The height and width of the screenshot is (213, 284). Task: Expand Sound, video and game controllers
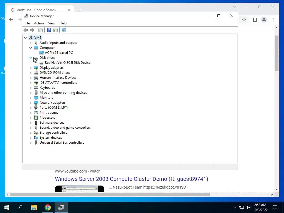click(x=31, y=128)
